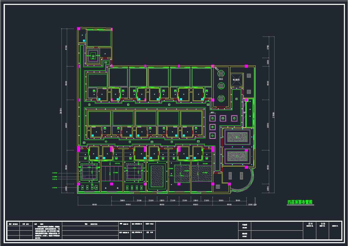
Task: Select the 29200 overall dimension on the left
Action: pos(61,111)
